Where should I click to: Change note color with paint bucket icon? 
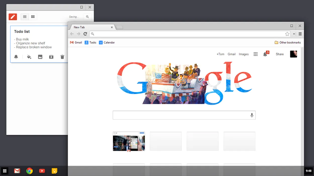29,57
